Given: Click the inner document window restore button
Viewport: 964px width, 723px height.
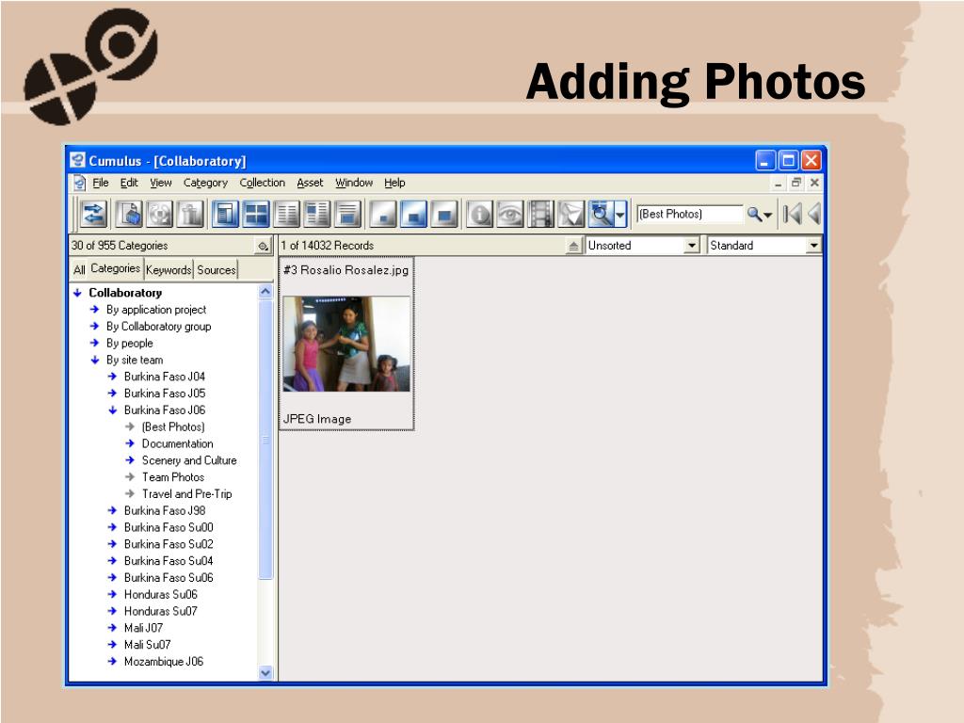Looking at the screenshot, I should pos(796,183).
